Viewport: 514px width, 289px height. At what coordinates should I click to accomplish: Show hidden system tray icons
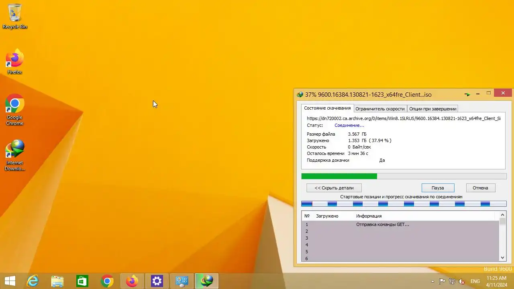pos(432,281)
